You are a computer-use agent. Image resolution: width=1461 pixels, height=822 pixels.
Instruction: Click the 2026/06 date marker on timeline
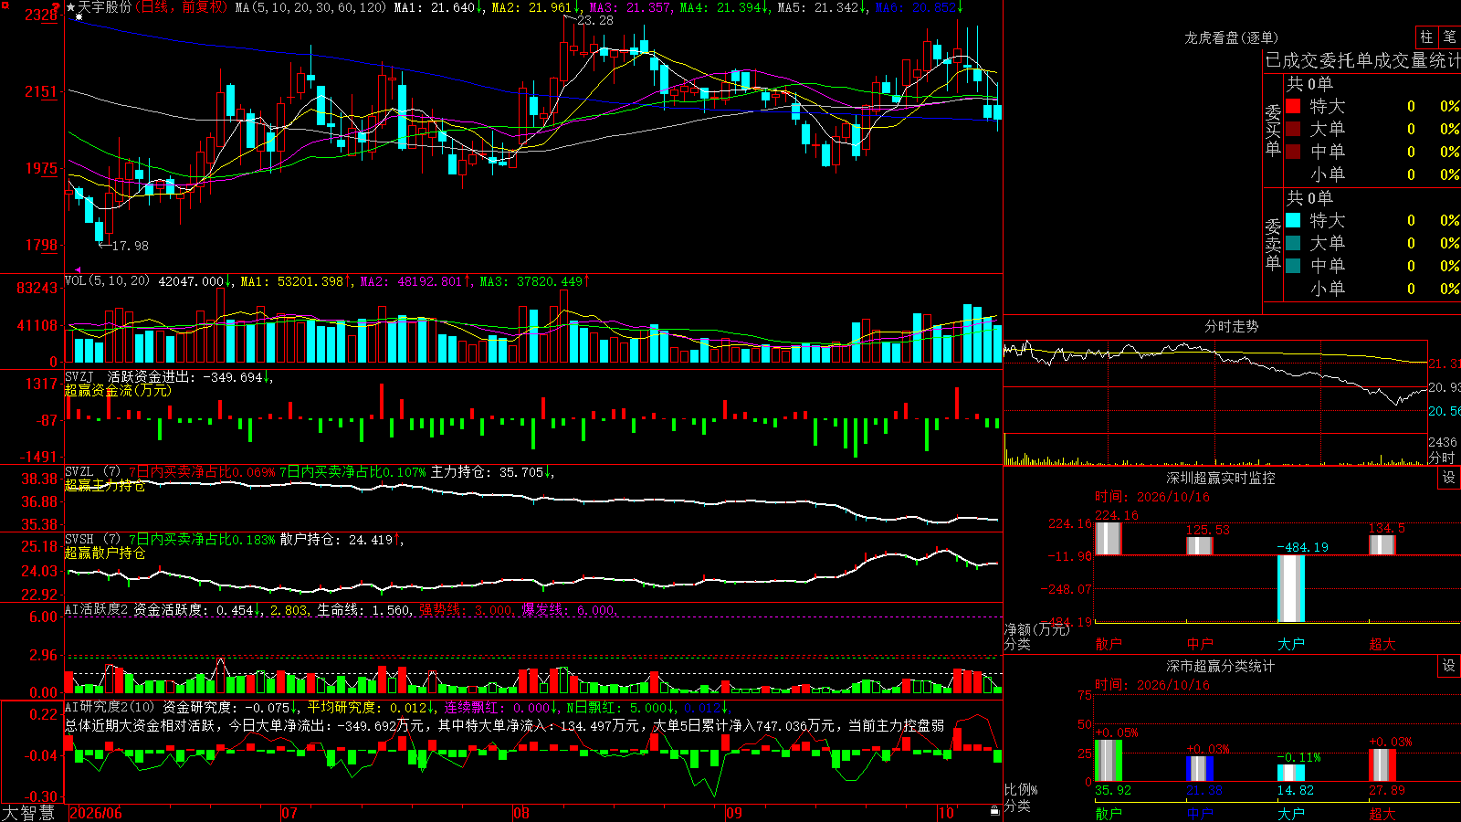point(96,813)
